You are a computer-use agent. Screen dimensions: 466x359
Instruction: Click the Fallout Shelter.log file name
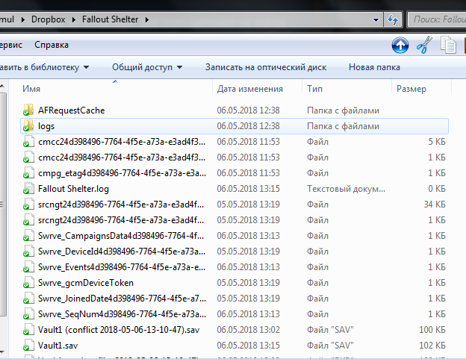pos(73,189)
